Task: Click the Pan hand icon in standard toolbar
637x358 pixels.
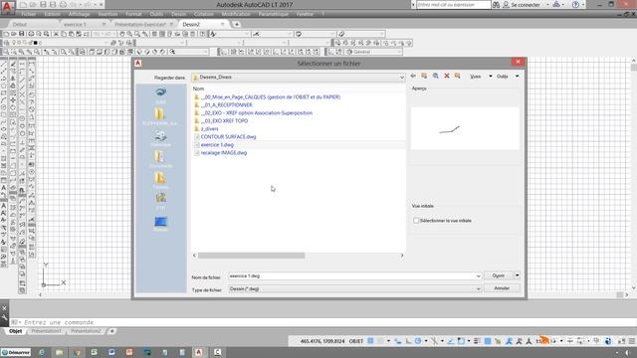Action: coord(121,34)
